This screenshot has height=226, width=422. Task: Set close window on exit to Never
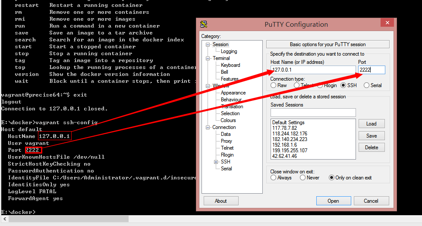[x=303, y=178]
